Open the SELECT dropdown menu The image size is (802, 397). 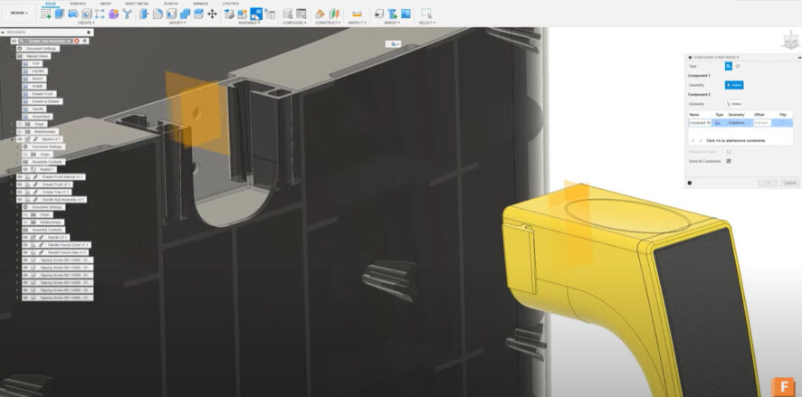[427, 23]
